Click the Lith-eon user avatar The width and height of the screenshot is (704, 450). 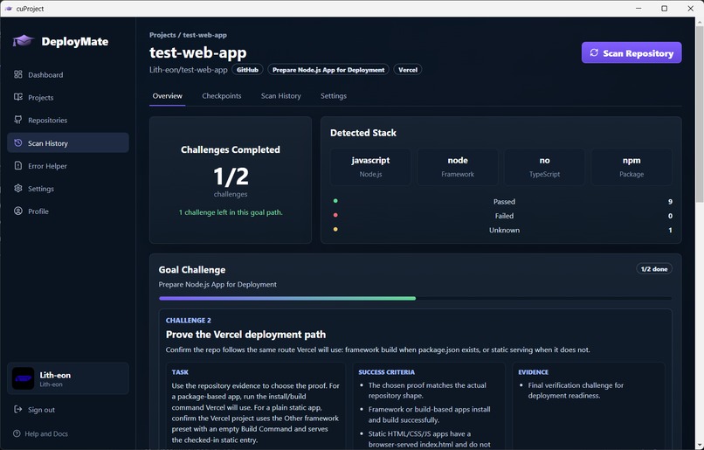(x=23, y=378)
